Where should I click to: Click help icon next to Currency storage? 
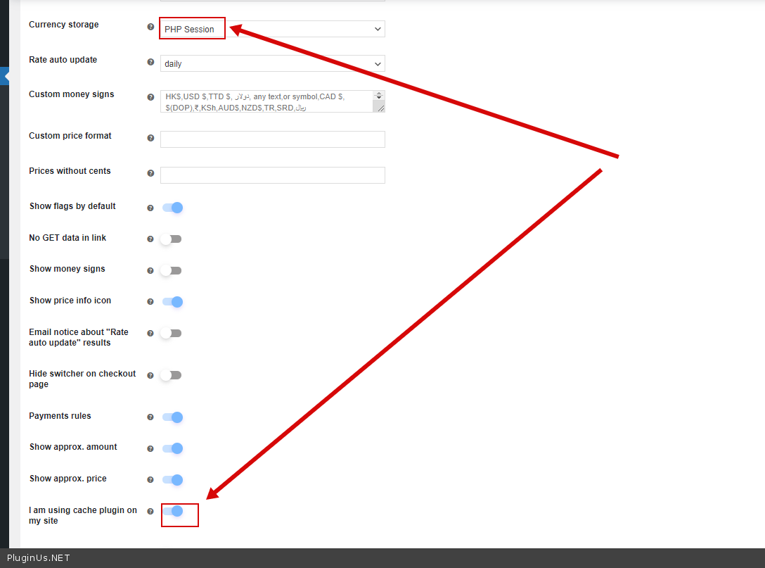coord(150,27)
